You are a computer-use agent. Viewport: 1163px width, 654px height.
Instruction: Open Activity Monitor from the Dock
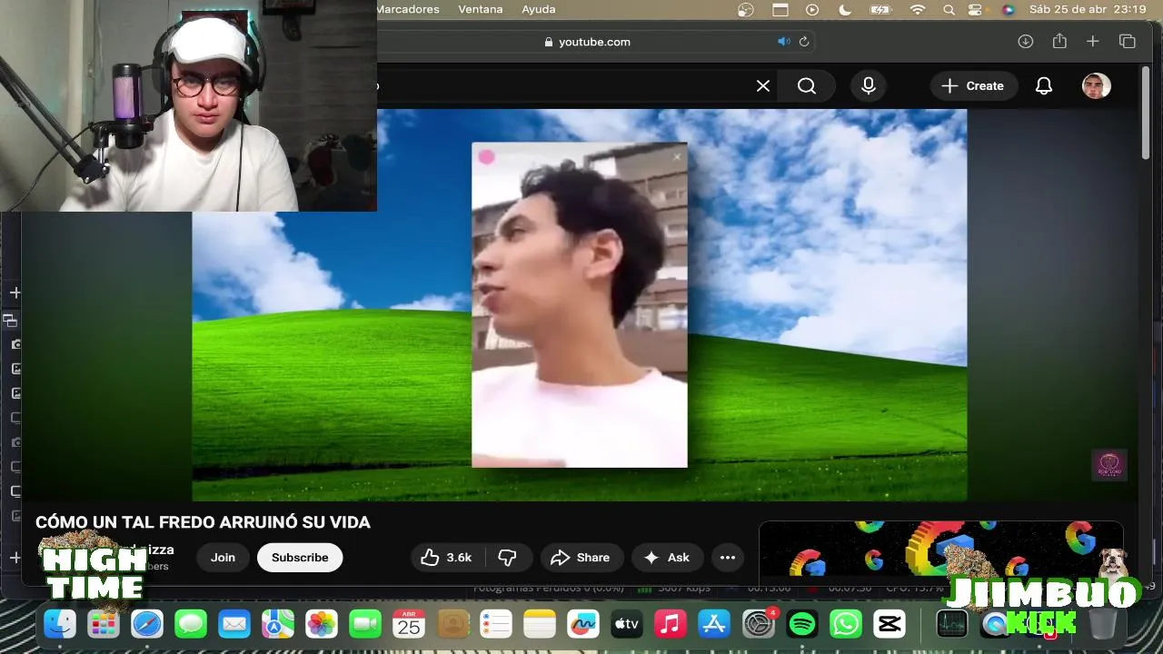951,624
